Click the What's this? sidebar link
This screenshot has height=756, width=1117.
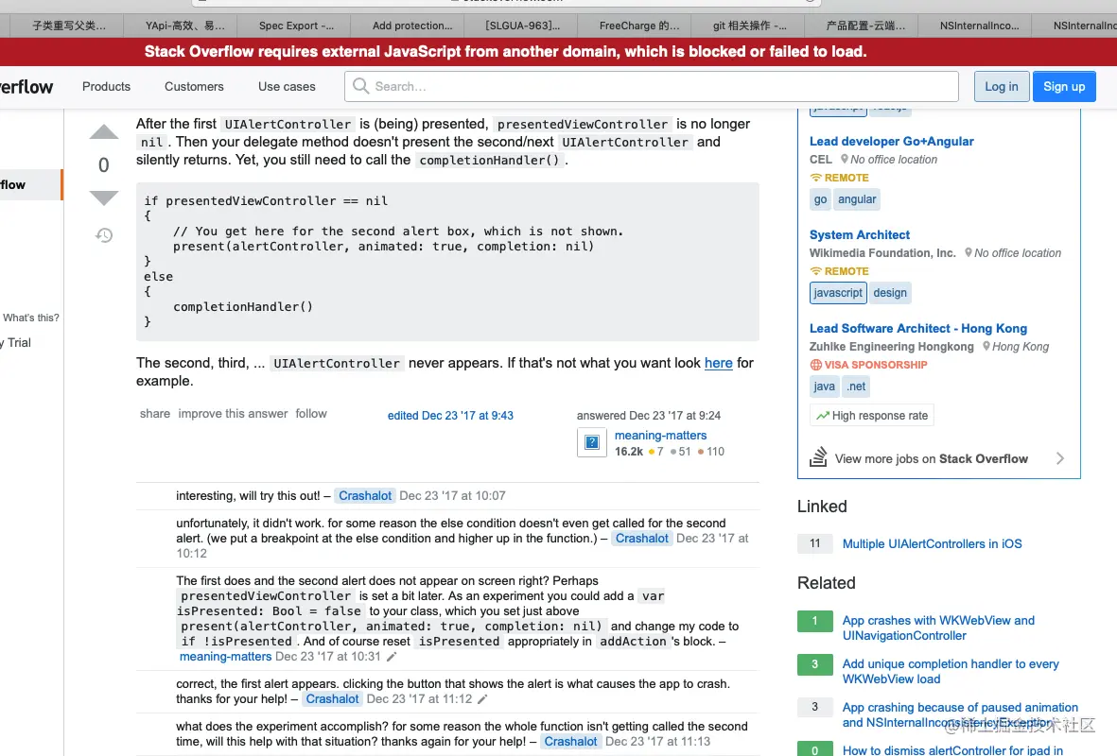tap(31, 318)
